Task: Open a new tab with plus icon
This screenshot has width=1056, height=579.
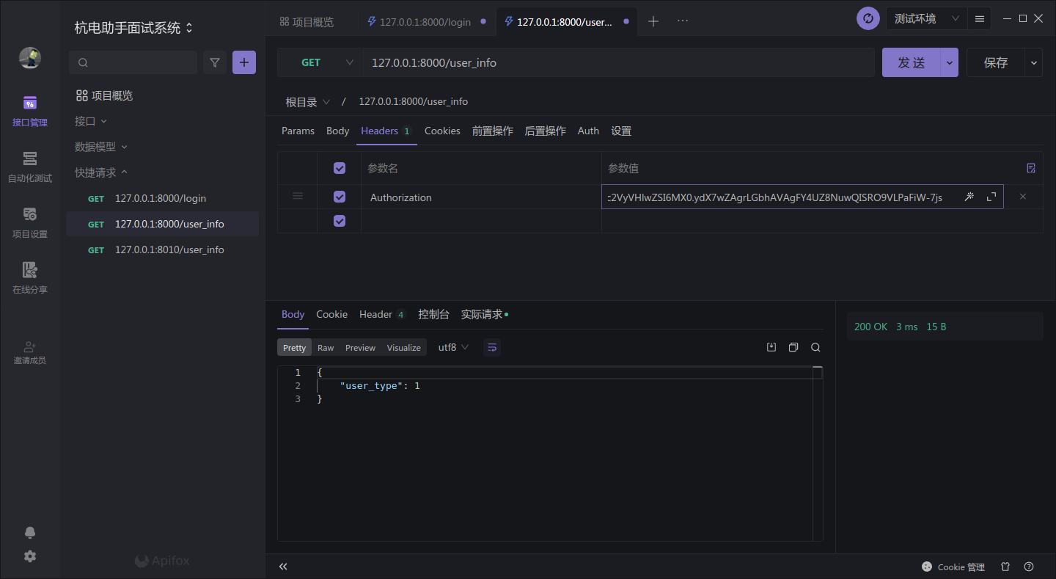Action: pos(653,21)
